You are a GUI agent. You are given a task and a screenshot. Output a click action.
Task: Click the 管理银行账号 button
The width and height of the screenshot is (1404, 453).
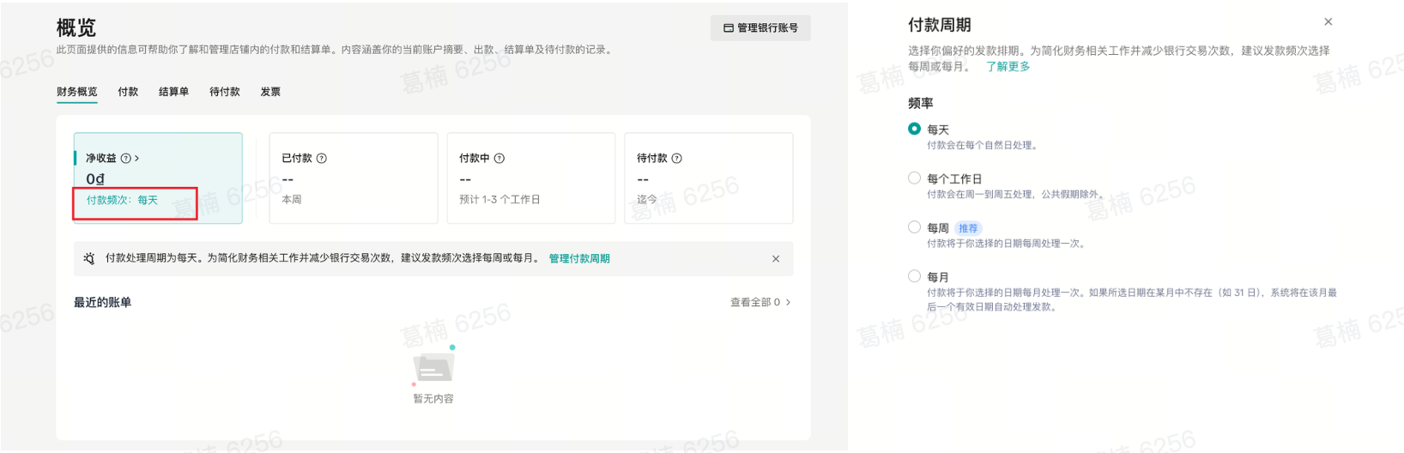click(x=760, y=28)
